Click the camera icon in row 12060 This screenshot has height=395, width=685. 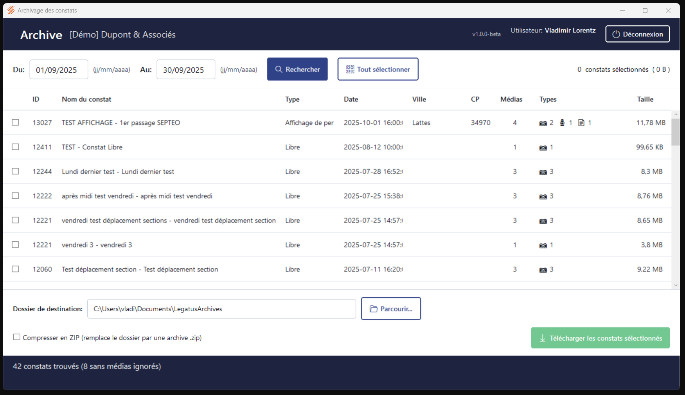543,270
